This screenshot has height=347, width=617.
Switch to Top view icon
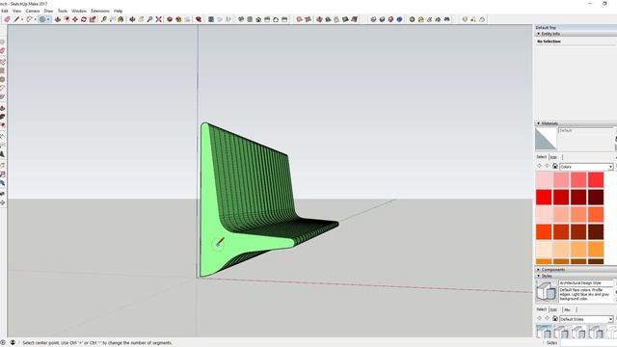tap(250, 19)
